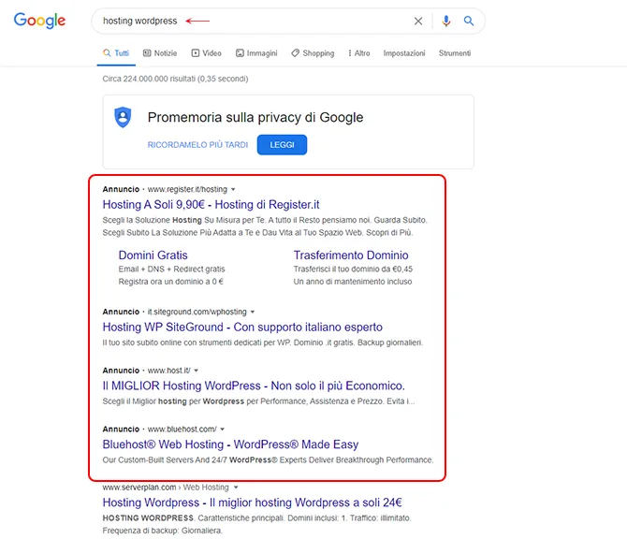Clear the search box with X icon
This screenshot has width=627, height=539.
coord(418,22)
